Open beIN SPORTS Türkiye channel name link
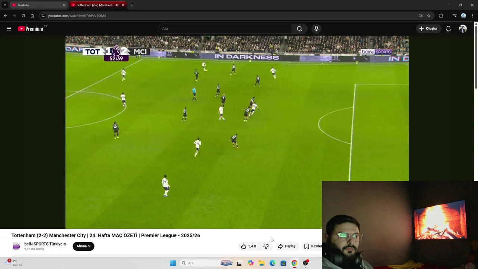 point(43,244)
